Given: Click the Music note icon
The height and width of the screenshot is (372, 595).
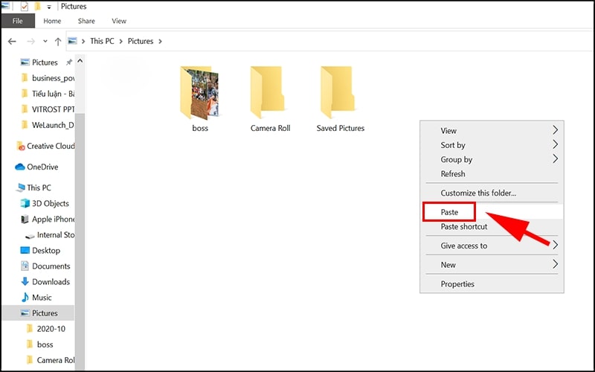Looking at the screenshot, I should coord(25,297).
